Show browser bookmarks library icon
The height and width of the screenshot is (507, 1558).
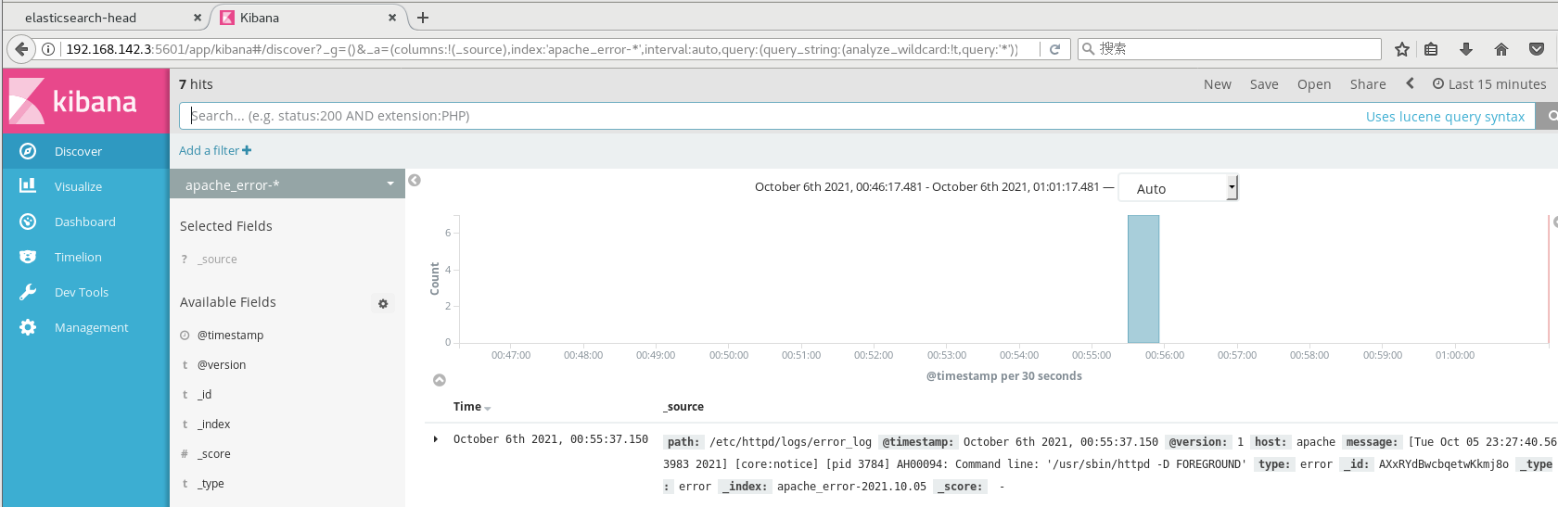[1432, 49]
